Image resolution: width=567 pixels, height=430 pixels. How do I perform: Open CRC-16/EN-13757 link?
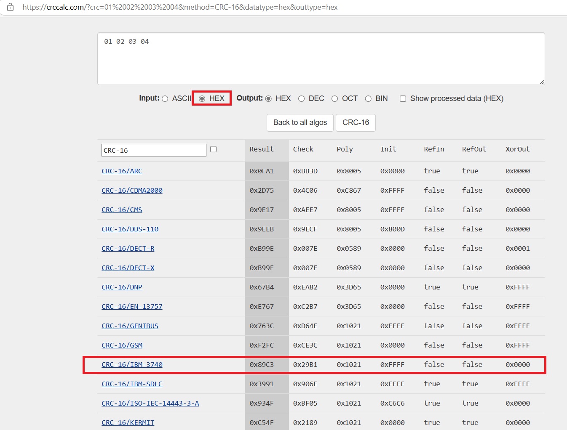(132, 306)
